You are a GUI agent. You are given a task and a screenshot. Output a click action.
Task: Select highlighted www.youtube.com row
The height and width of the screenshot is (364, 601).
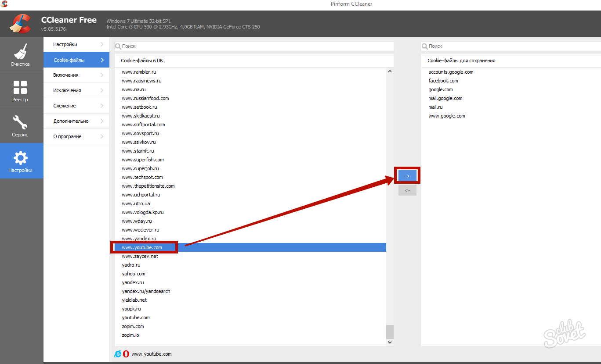pos(250,247)
